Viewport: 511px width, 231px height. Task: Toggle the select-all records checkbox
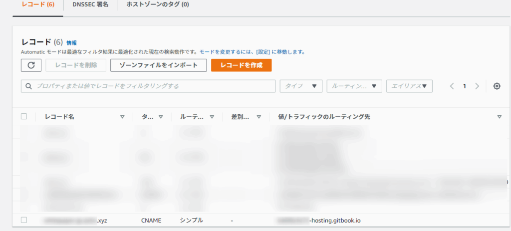(x=24, y=116)
